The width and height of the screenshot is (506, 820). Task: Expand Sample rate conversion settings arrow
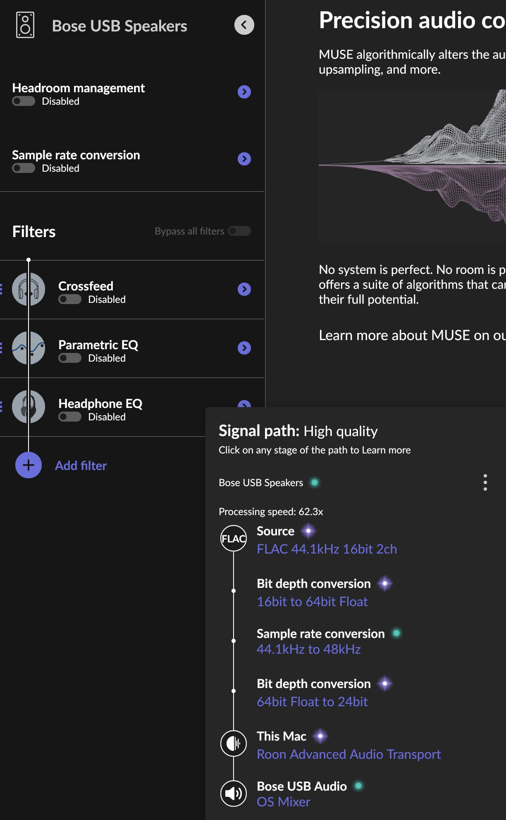point(244,159)
